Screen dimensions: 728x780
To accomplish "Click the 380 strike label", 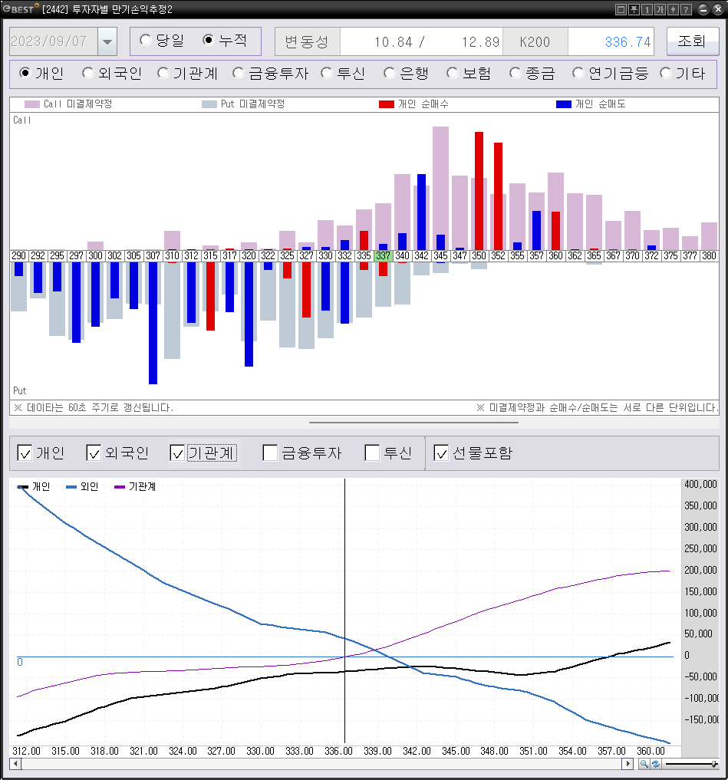I will point(709,255).
